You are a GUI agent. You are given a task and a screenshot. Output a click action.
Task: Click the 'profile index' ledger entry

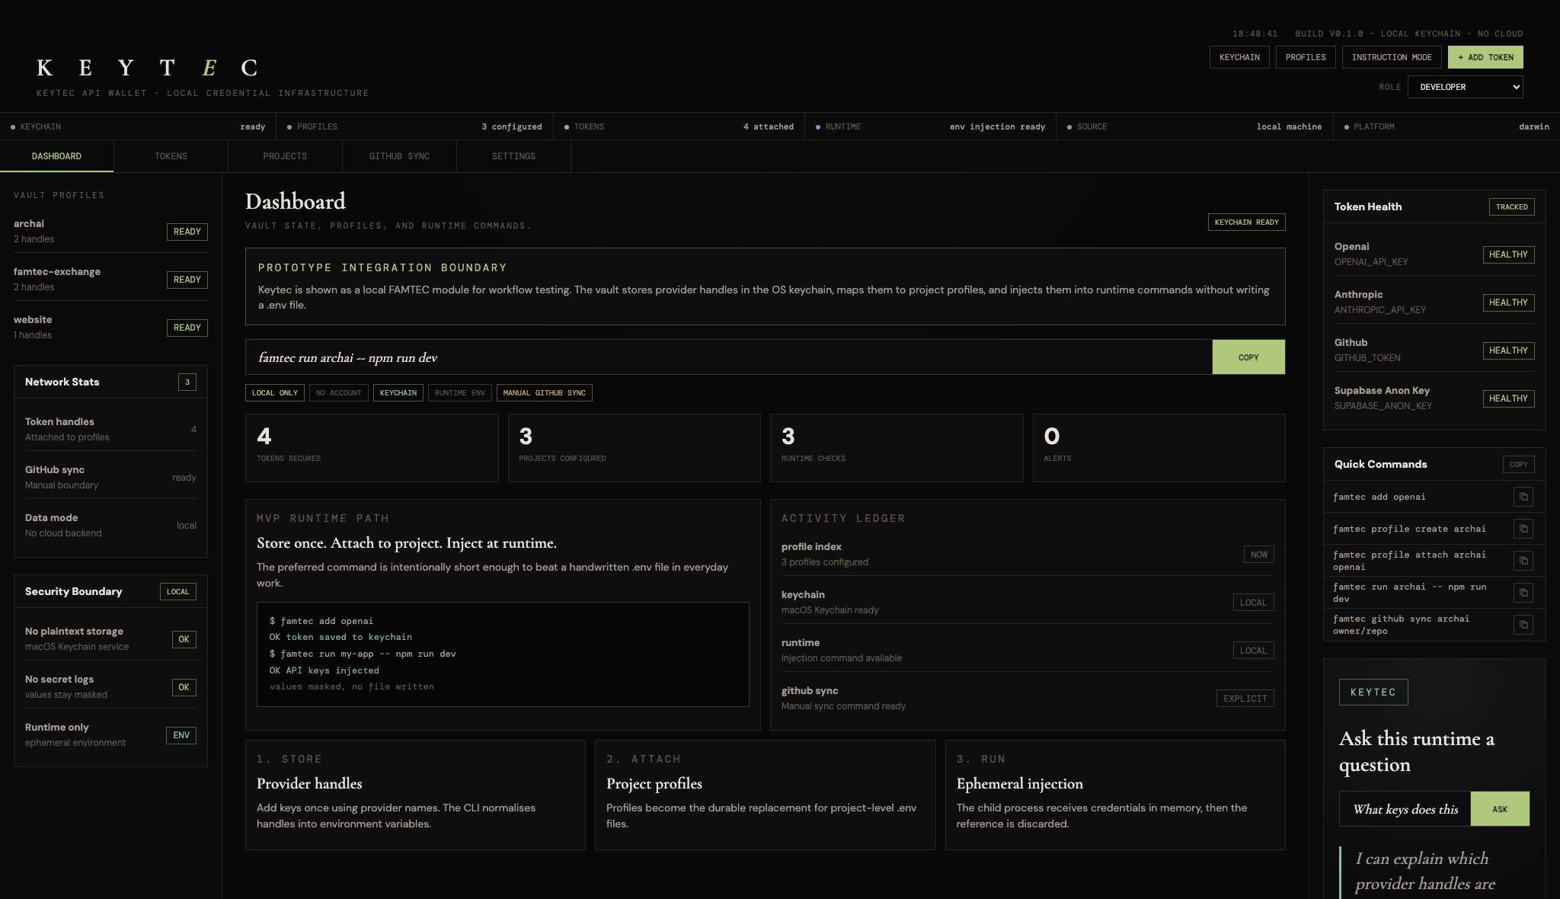[x=1028, y=554]
